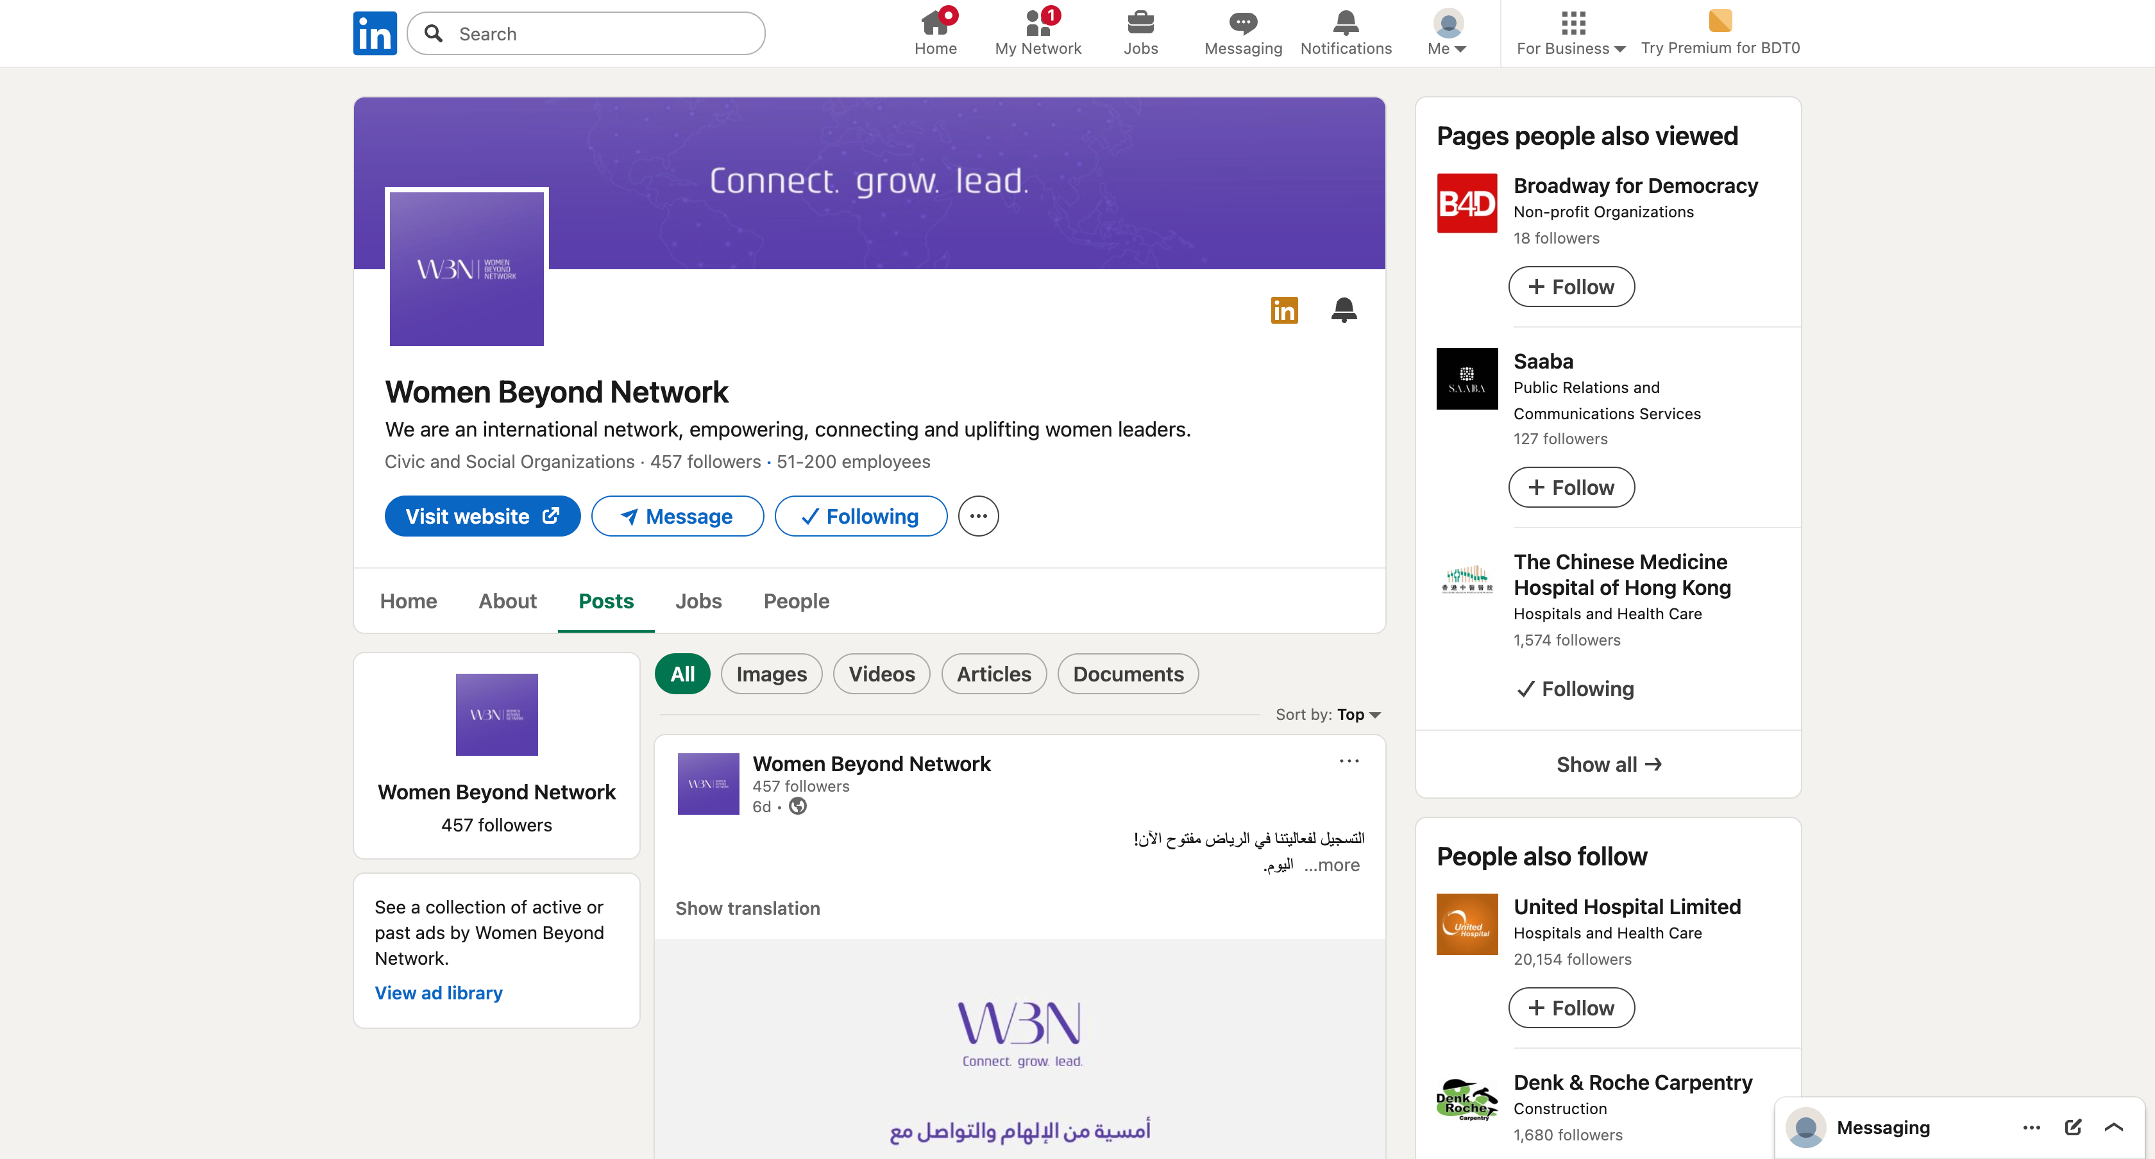
Task: Unfollow The Chinese Medicine Hospital of Hong Kong
Action: tap(1575, 688)
